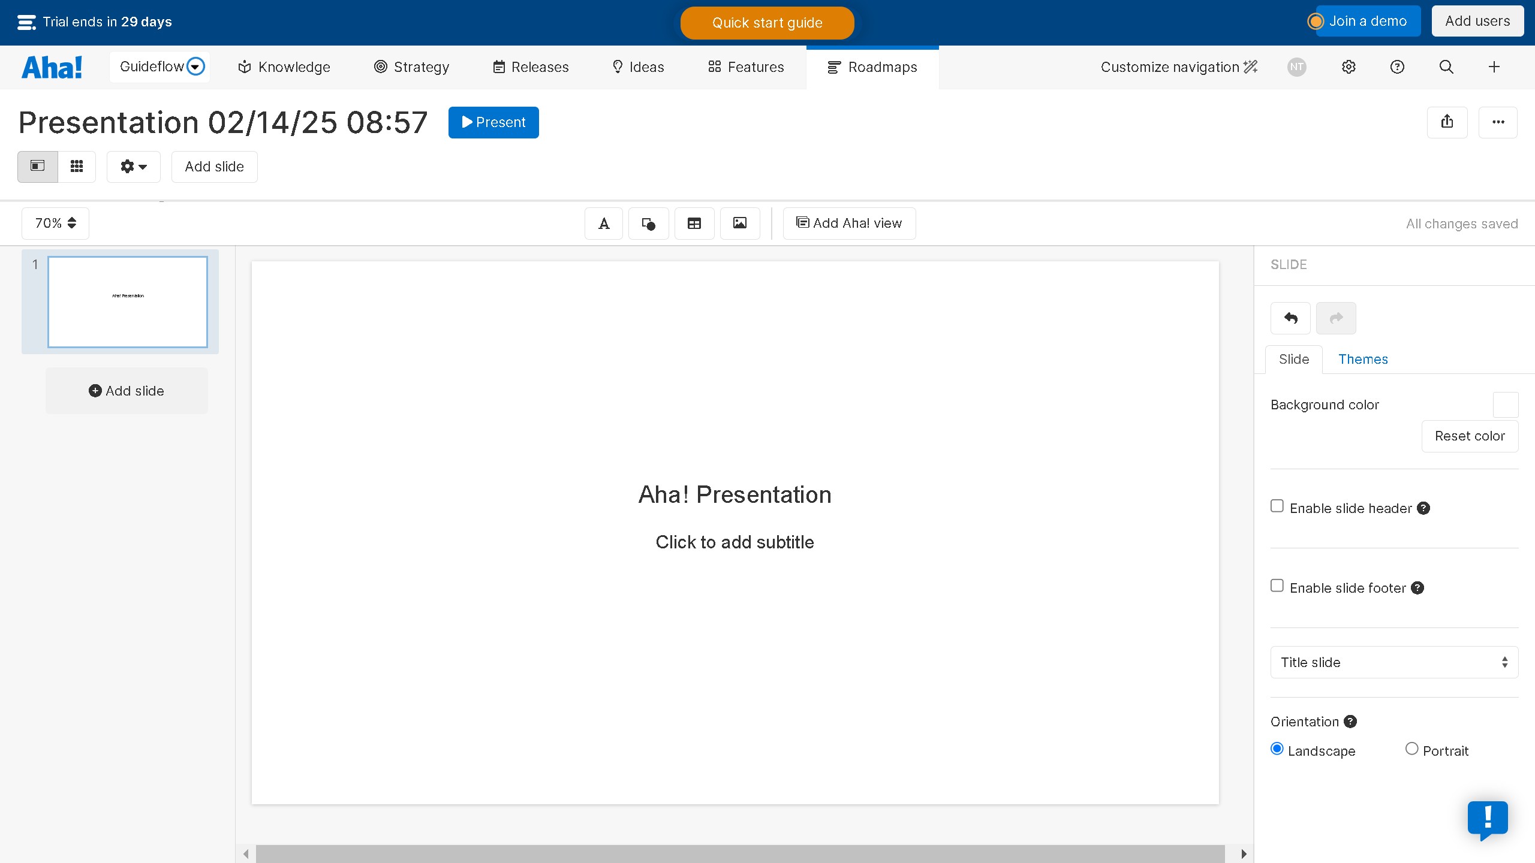Open the Roadmaps menu item
The height and width of the screenshot is (863, 1535).
872,67
